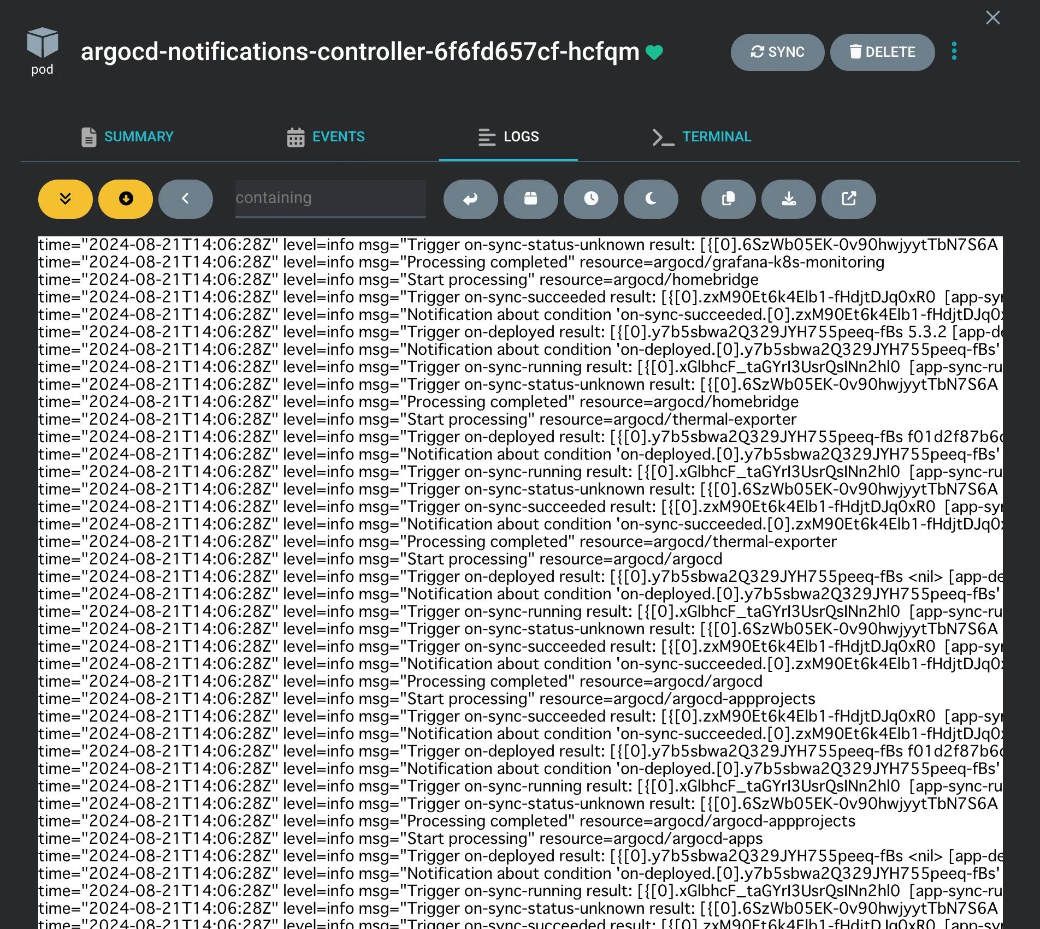
Task: Open the Terminal tab
Action: [x=702, y=136]
